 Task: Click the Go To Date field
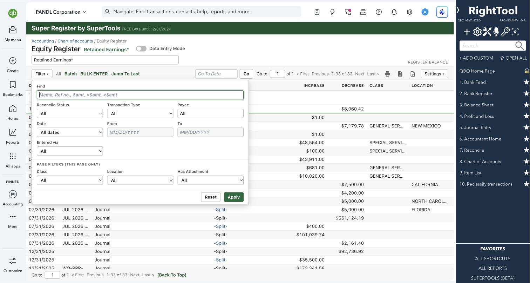[x=216, y=74]
